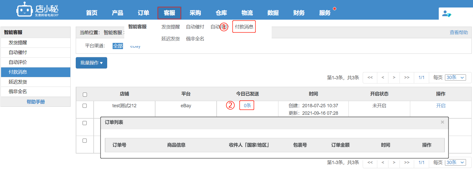Open the 客服 top menu
The width and height of the screenshot is (473, 169).
169,13
